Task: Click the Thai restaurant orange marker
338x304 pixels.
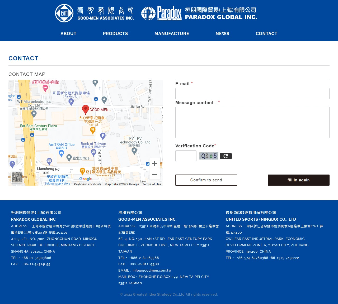Action: click(x=93, y=130)
